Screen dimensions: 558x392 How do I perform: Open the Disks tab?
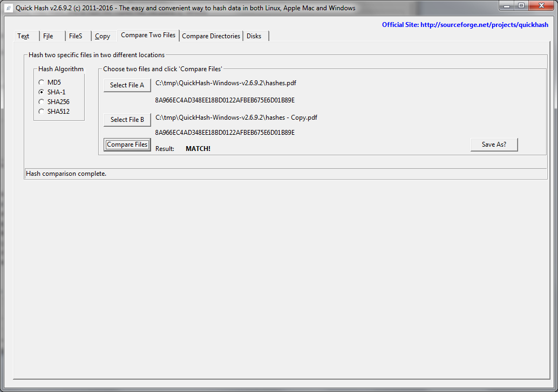(x=254, y=36)
